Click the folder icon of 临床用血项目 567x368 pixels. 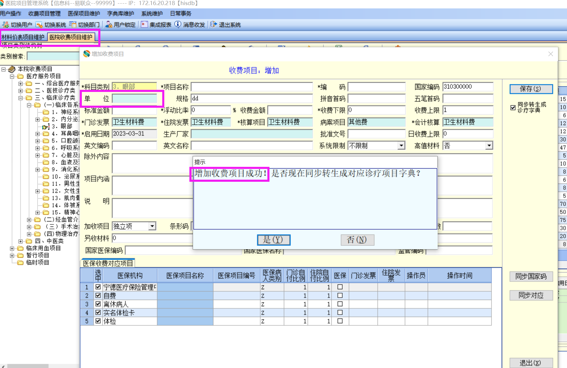pyautogui.click(x=20, y=248)
